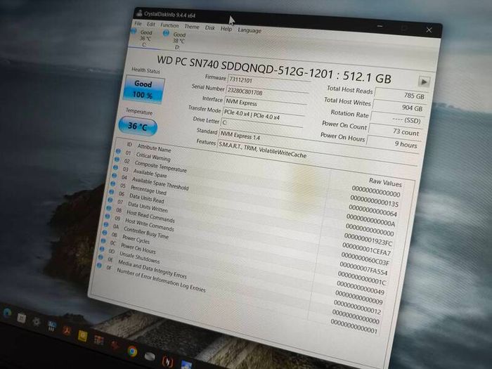Click status icon for 01 Critical Warning
492x369 pixels.
(118, 152)
